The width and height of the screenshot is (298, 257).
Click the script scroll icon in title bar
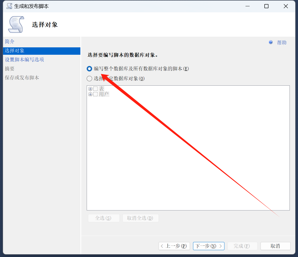tap(9, 6)
